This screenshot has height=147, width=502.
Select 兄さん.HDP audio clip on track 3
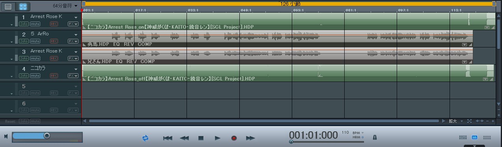pyautogui.click(x=277, y=56)
